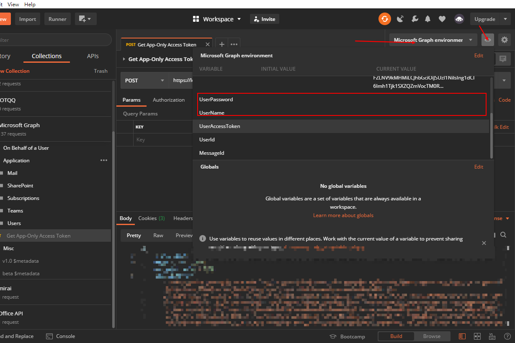The height and width of the screenshot is (343, 515).
Task: Expand the Send button dropdown arrow
Action: 504,80
